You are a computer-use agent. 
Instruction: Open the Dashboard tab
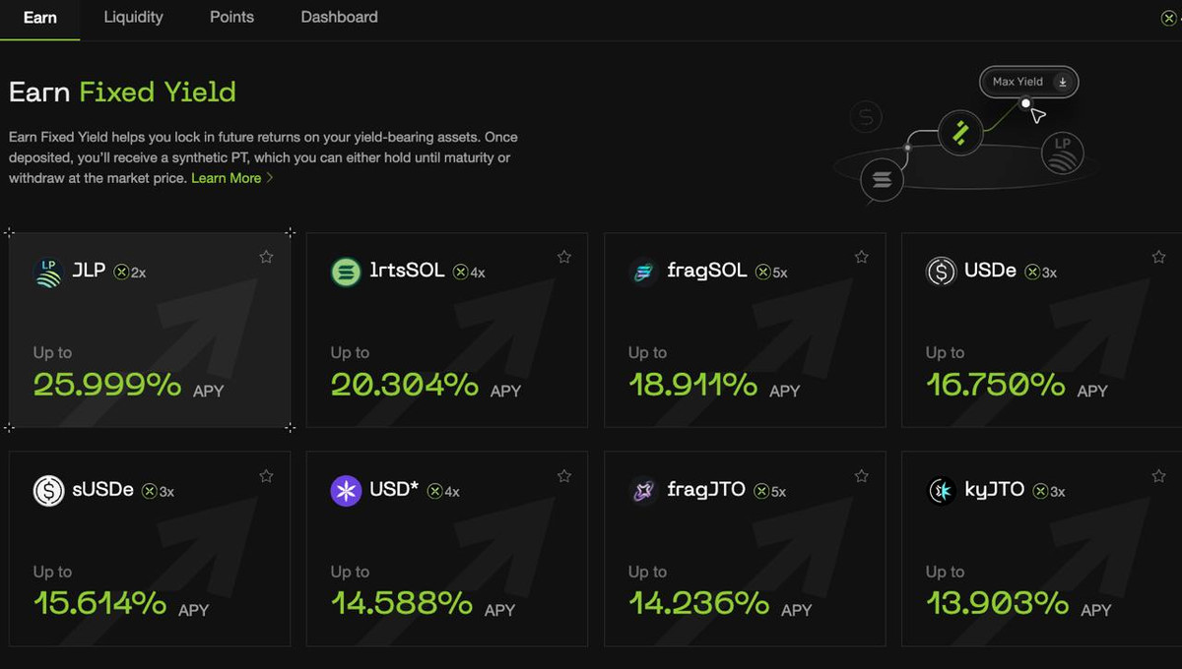[339, 18]
